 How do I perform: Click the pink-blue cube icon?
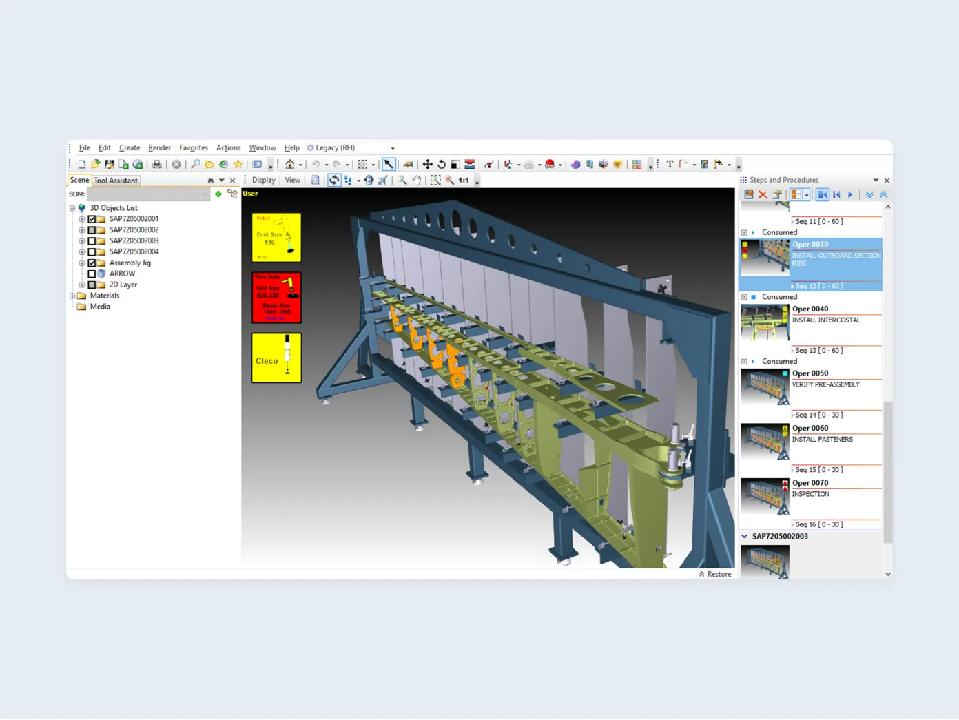[x=575, y=165]
